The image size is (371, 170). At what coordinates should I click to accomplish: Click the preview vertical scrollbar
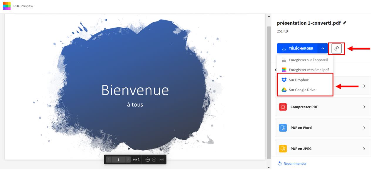(269, 92)
